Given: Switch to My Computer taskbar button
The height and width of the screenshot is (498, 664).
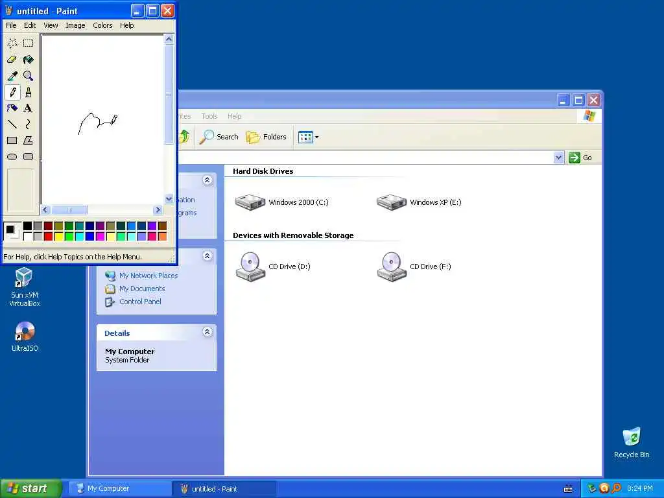Looking at the screenshot, I should pos(119,489).
